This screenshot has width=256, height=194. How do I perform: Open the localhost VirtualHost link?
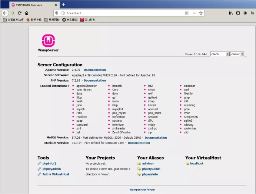point(197,164)
